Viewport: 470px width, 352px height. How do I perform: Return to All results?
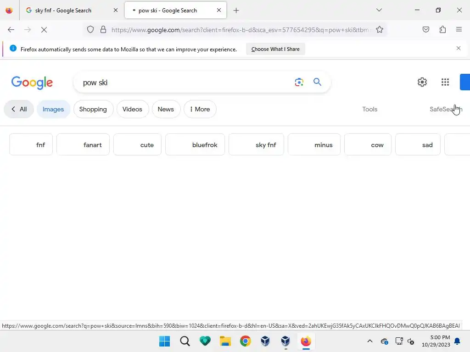click(x=19, y=109)
